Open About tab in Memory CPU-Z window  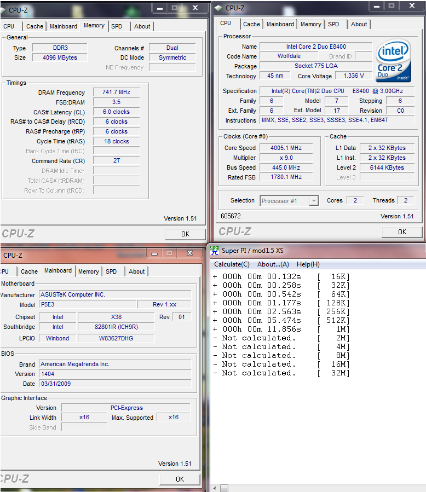coord(142,26)
